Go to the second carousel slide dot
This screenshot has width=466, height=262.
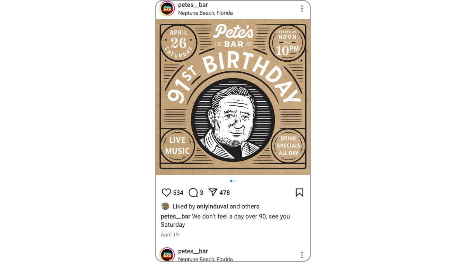coord(235,181)
